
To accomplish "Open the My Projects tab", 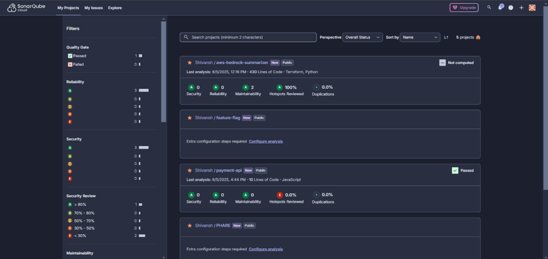I will [x=68, y=7].
